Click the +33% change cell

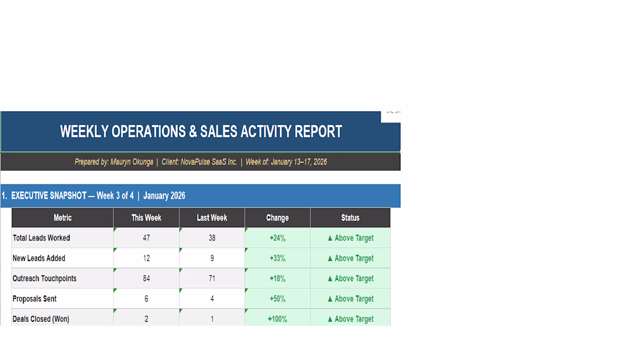[278, 258]
